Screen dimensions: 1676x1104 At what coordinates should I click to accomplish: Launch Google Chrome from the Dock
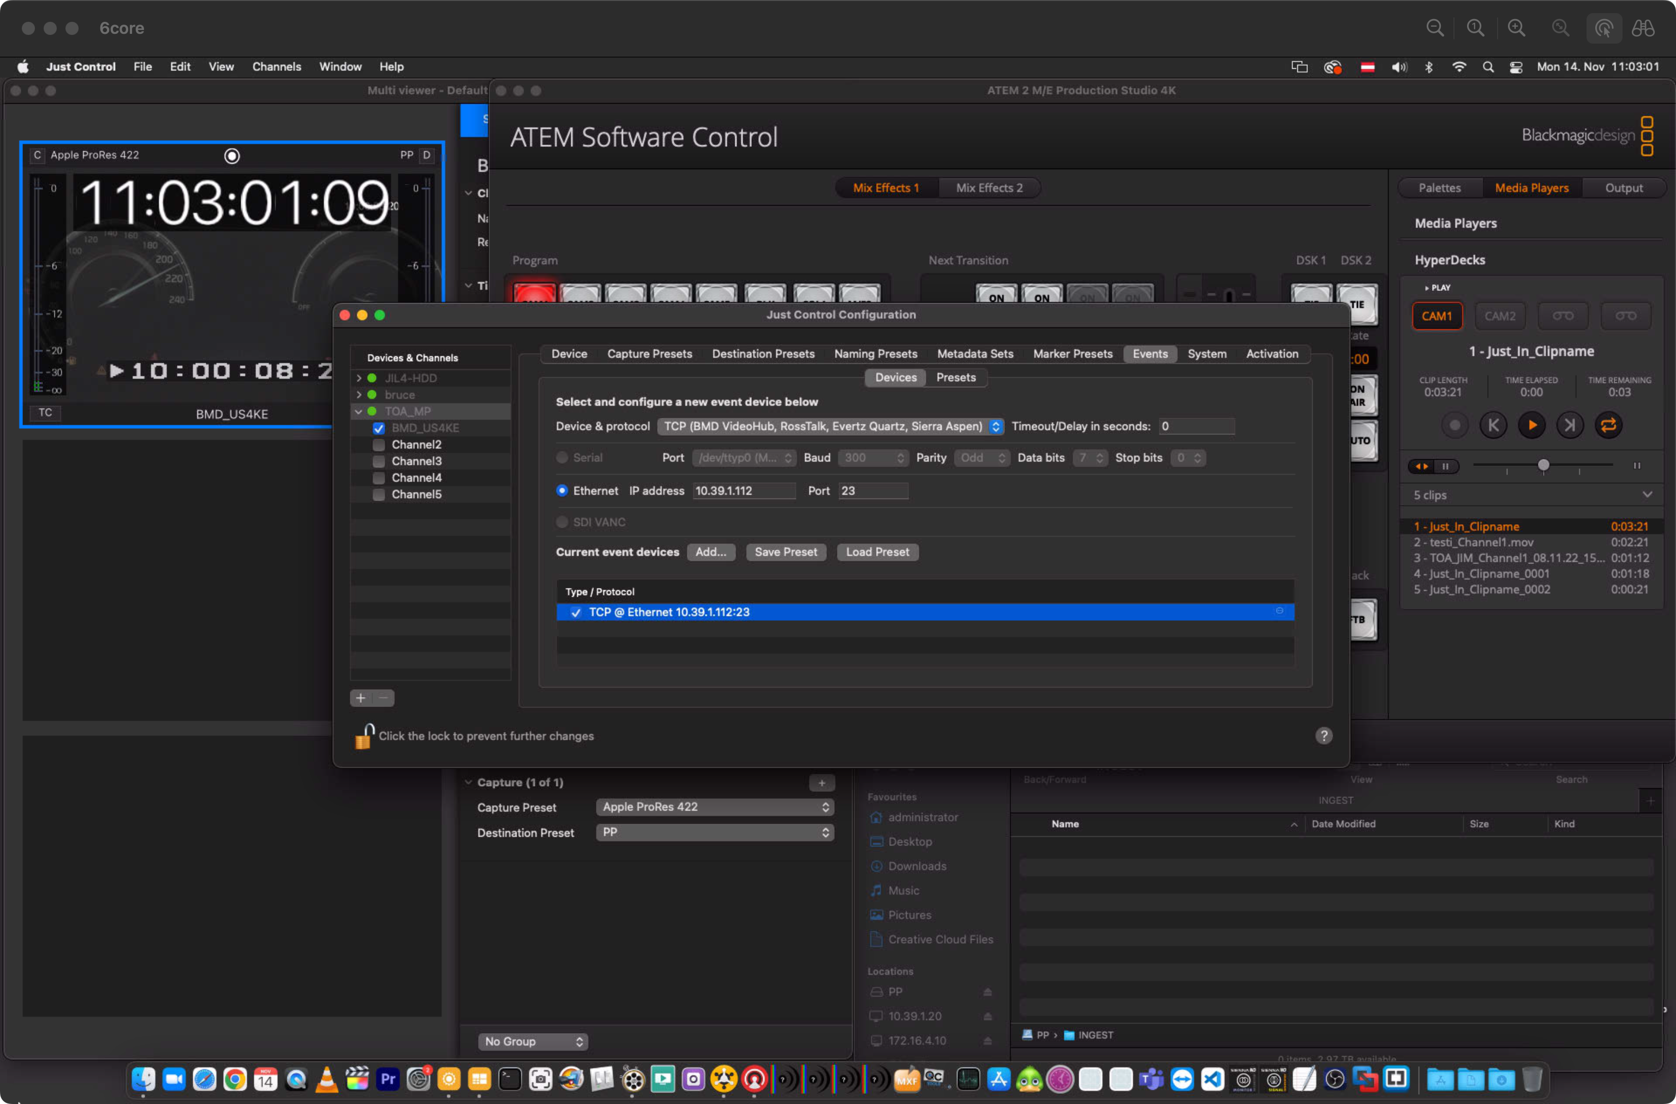click(235, 1079)
